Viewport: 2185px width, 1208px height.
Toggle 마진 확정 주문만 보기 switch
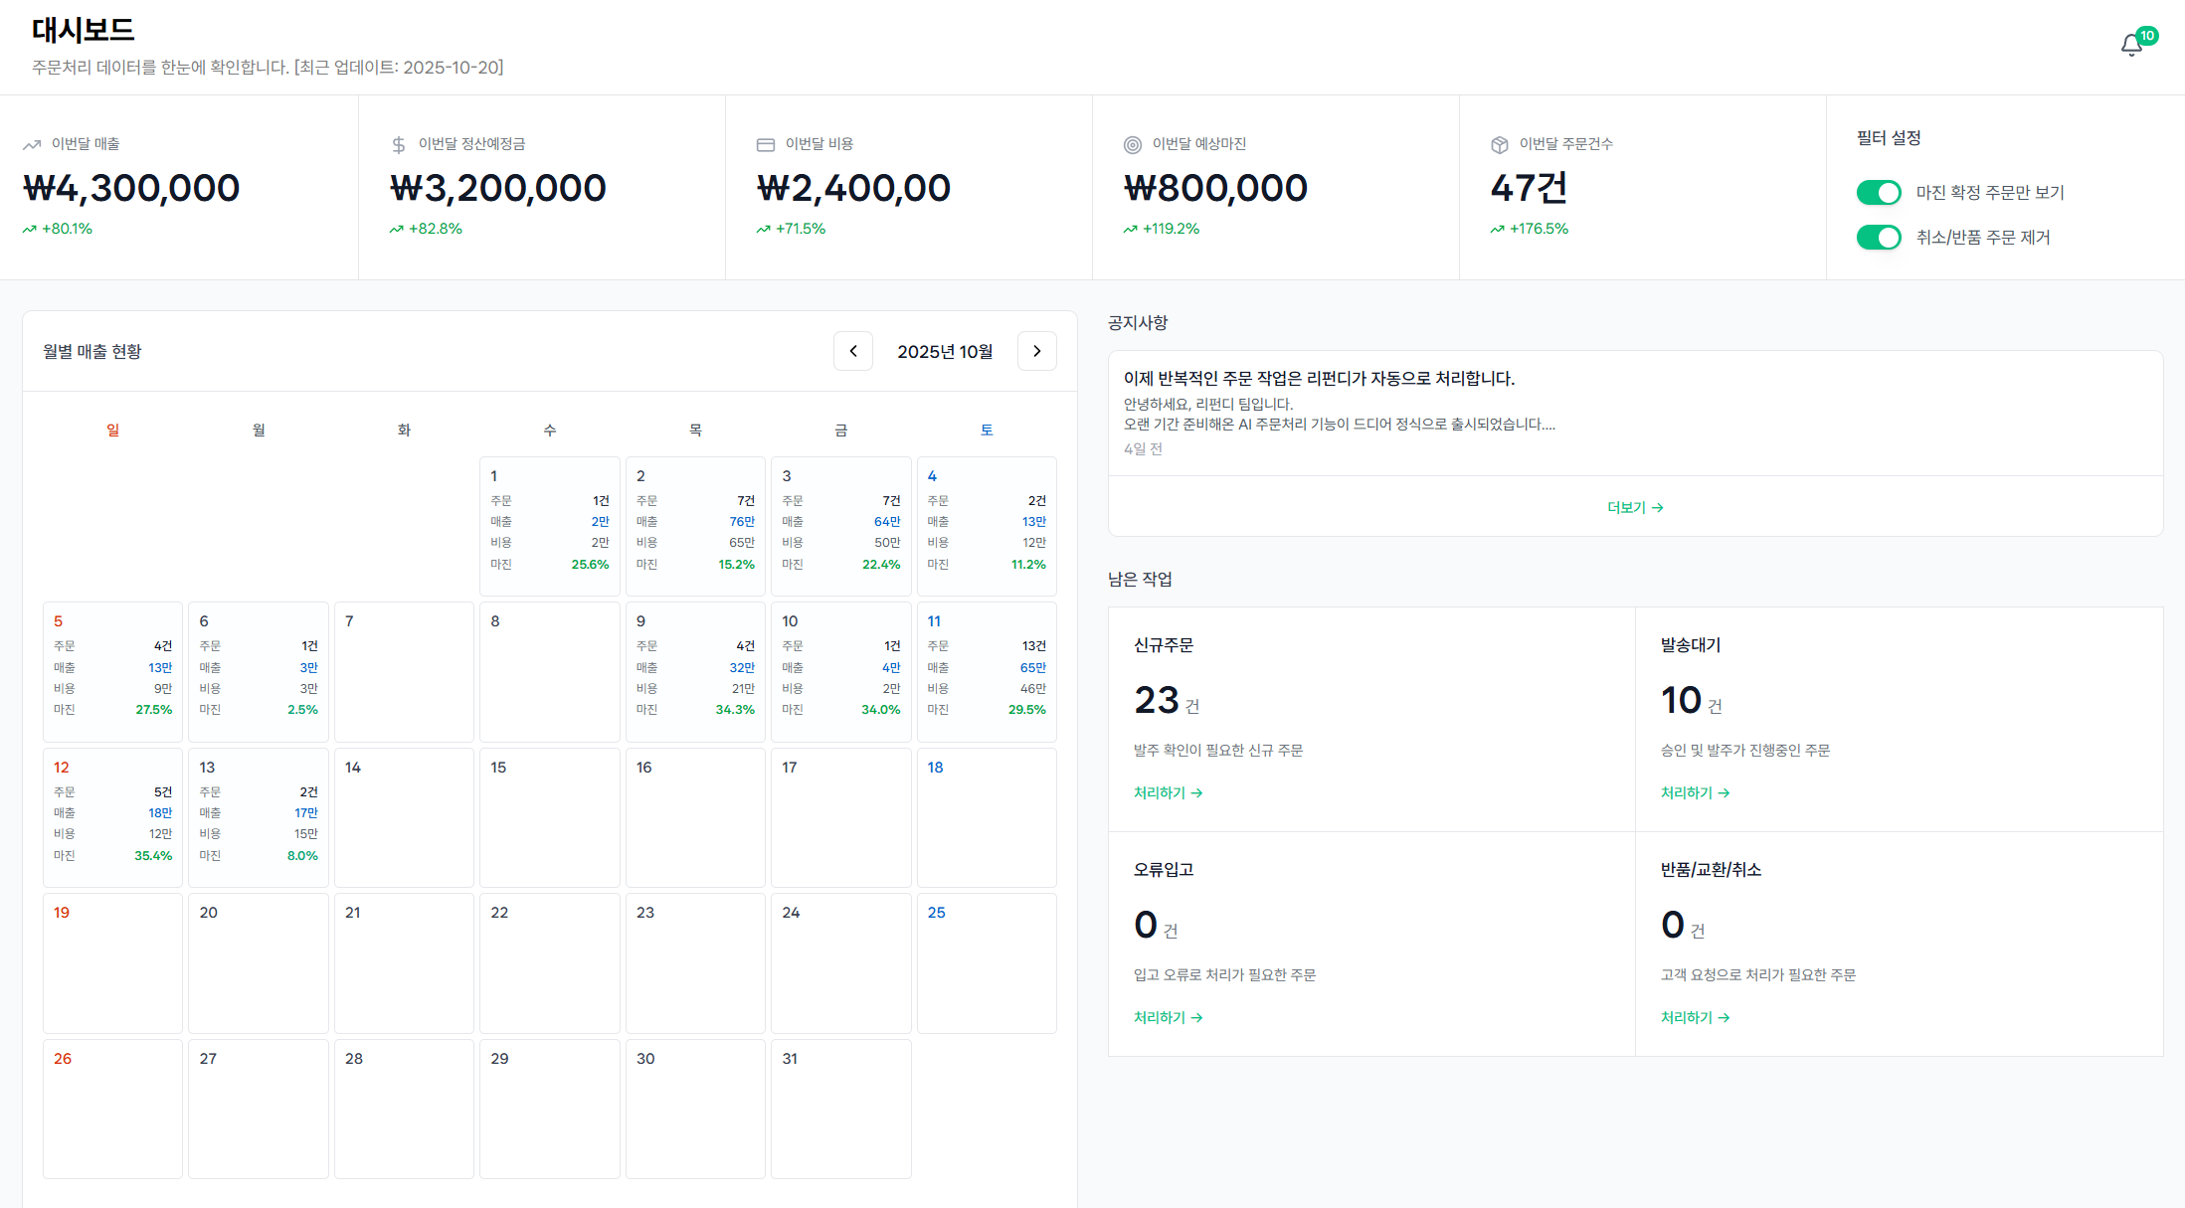click(x=1878, y=192)
